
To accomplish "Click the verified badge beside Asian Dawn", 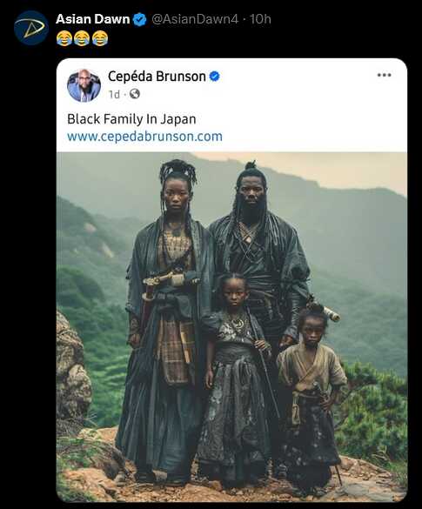I will point(139,19).
